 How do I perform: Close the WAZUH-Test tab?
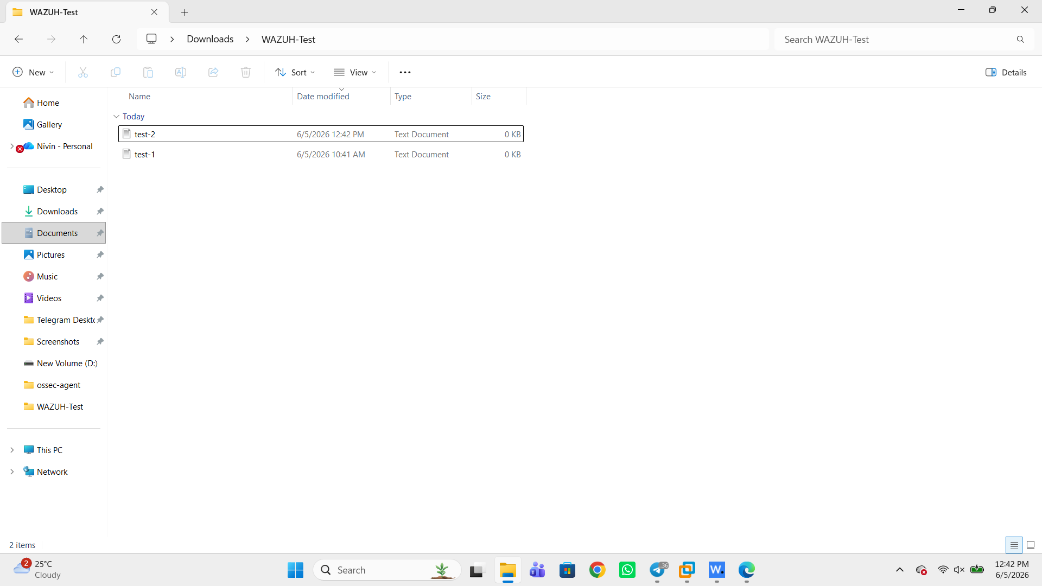[x=154, y=12]
